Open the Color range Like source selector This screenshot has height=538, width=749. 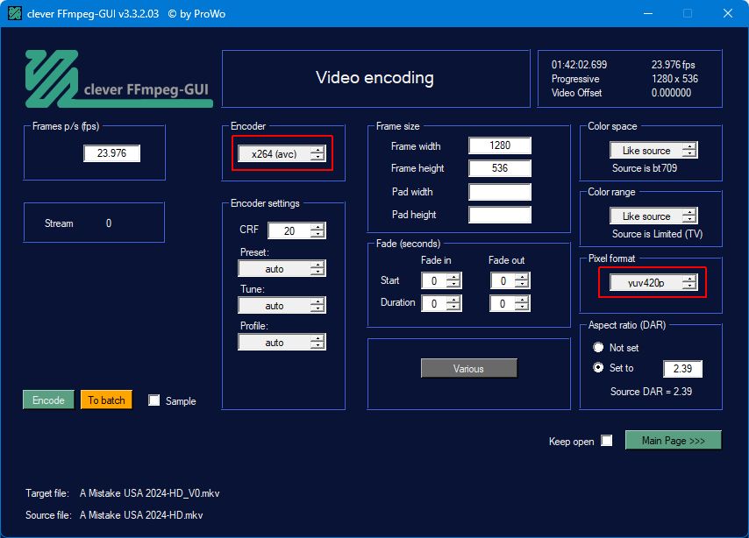[x=653, y=216]
